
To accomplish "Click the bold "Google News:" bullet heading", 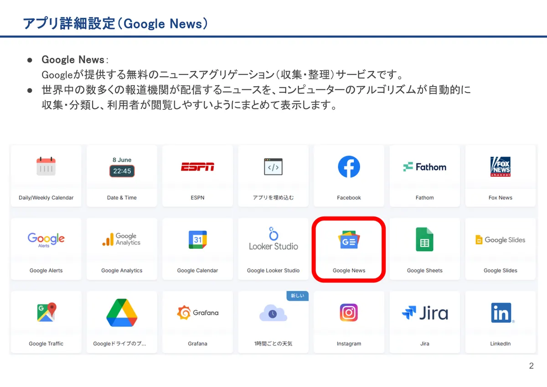I will (x=75, y=60).
